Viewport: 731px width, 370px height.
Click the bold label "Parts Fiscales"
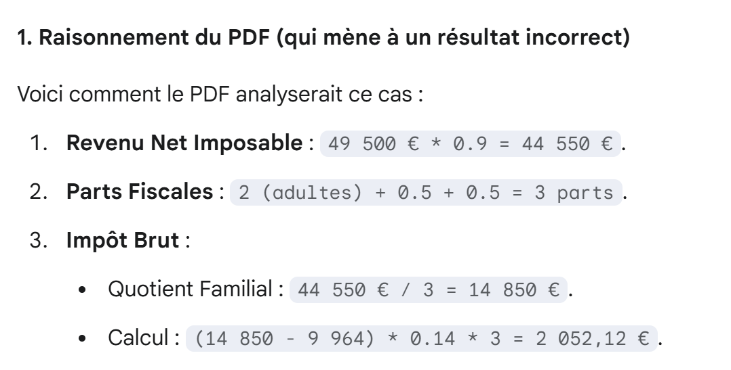[139, 192]
